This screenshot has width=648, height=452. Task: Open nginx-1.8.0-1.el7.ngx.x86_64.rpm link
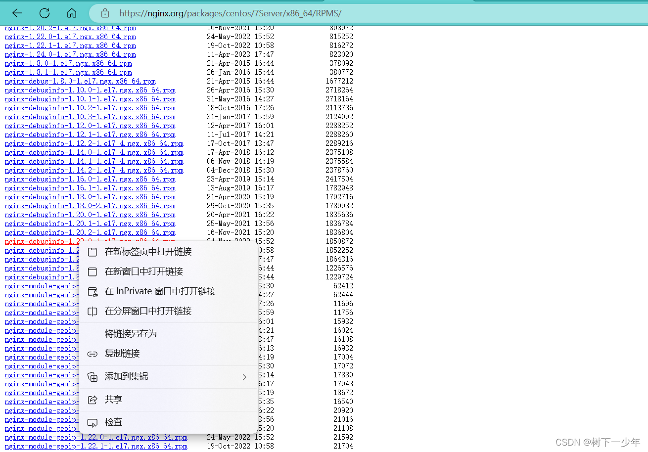click(68, 63)
